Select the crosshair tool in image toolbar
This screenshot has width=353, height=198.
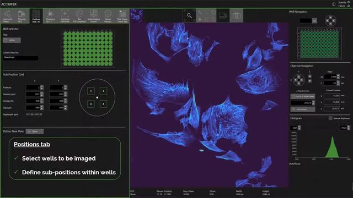(200, 20)
